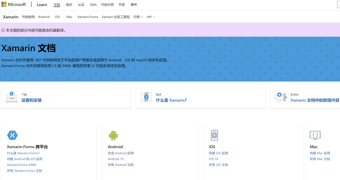The image size is (340, 180).
Task: Click the 下载 label above 设置和安装
Action: [x=24, y=95]
